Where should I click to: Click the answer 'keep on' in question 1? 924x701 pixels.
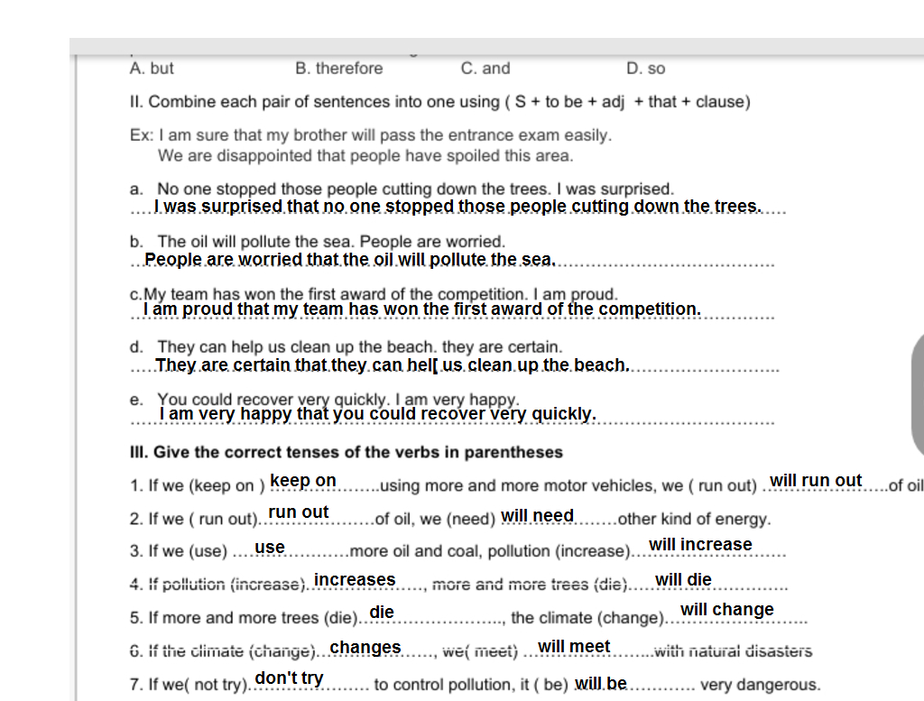303,481
